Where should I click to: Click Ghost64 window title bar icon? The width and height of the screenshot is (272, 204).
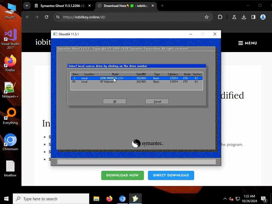(x=55, y=34)
